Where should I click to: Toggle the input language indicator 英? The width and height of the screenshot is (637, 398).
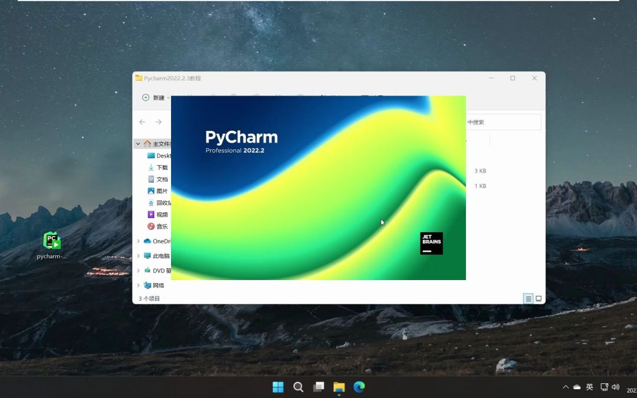[x=589, y=387]
